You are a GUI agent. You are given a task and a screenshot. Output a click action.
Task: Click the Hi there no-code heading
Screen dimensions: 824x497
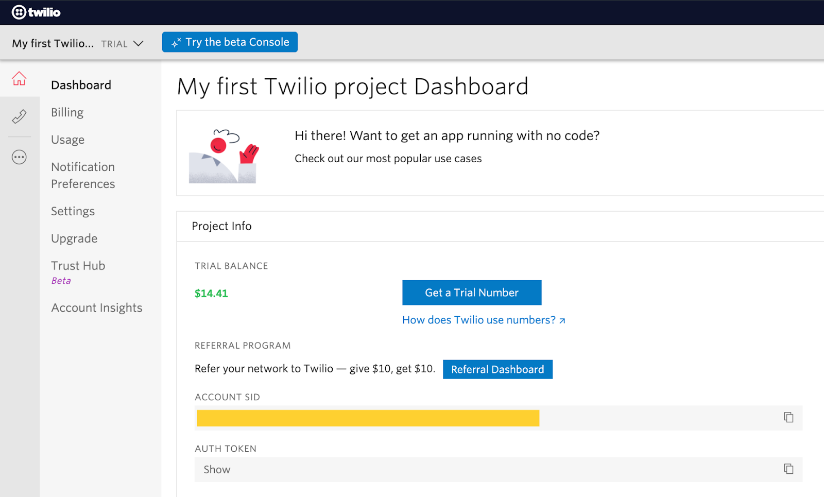point(447,135)
